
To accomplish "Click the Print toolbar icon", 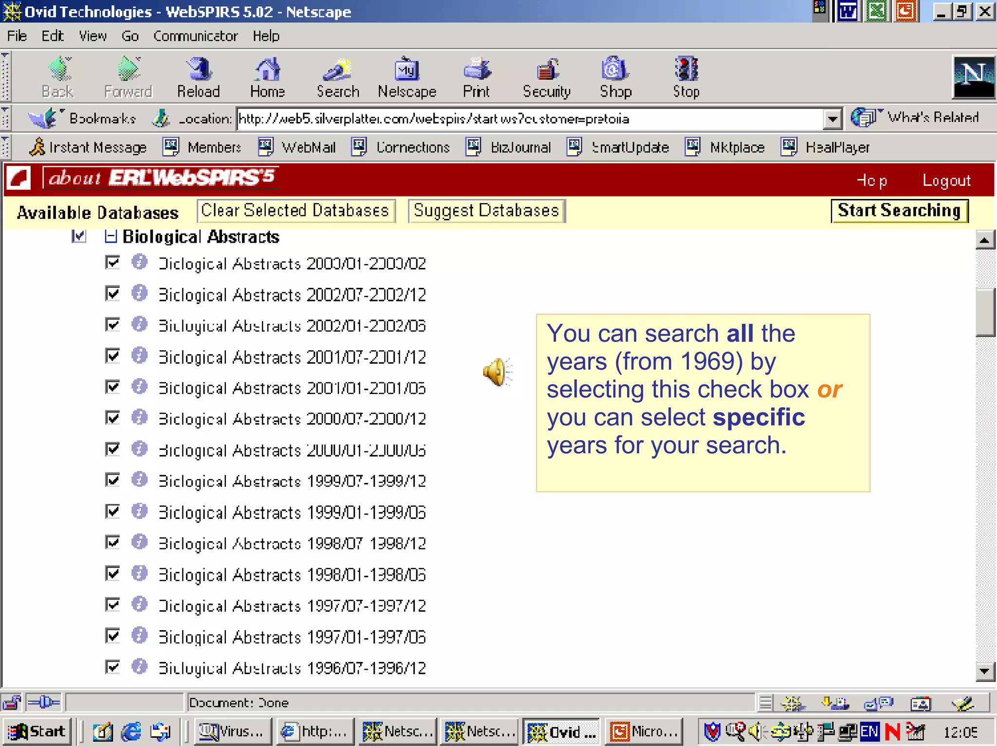I will (477, 70).
